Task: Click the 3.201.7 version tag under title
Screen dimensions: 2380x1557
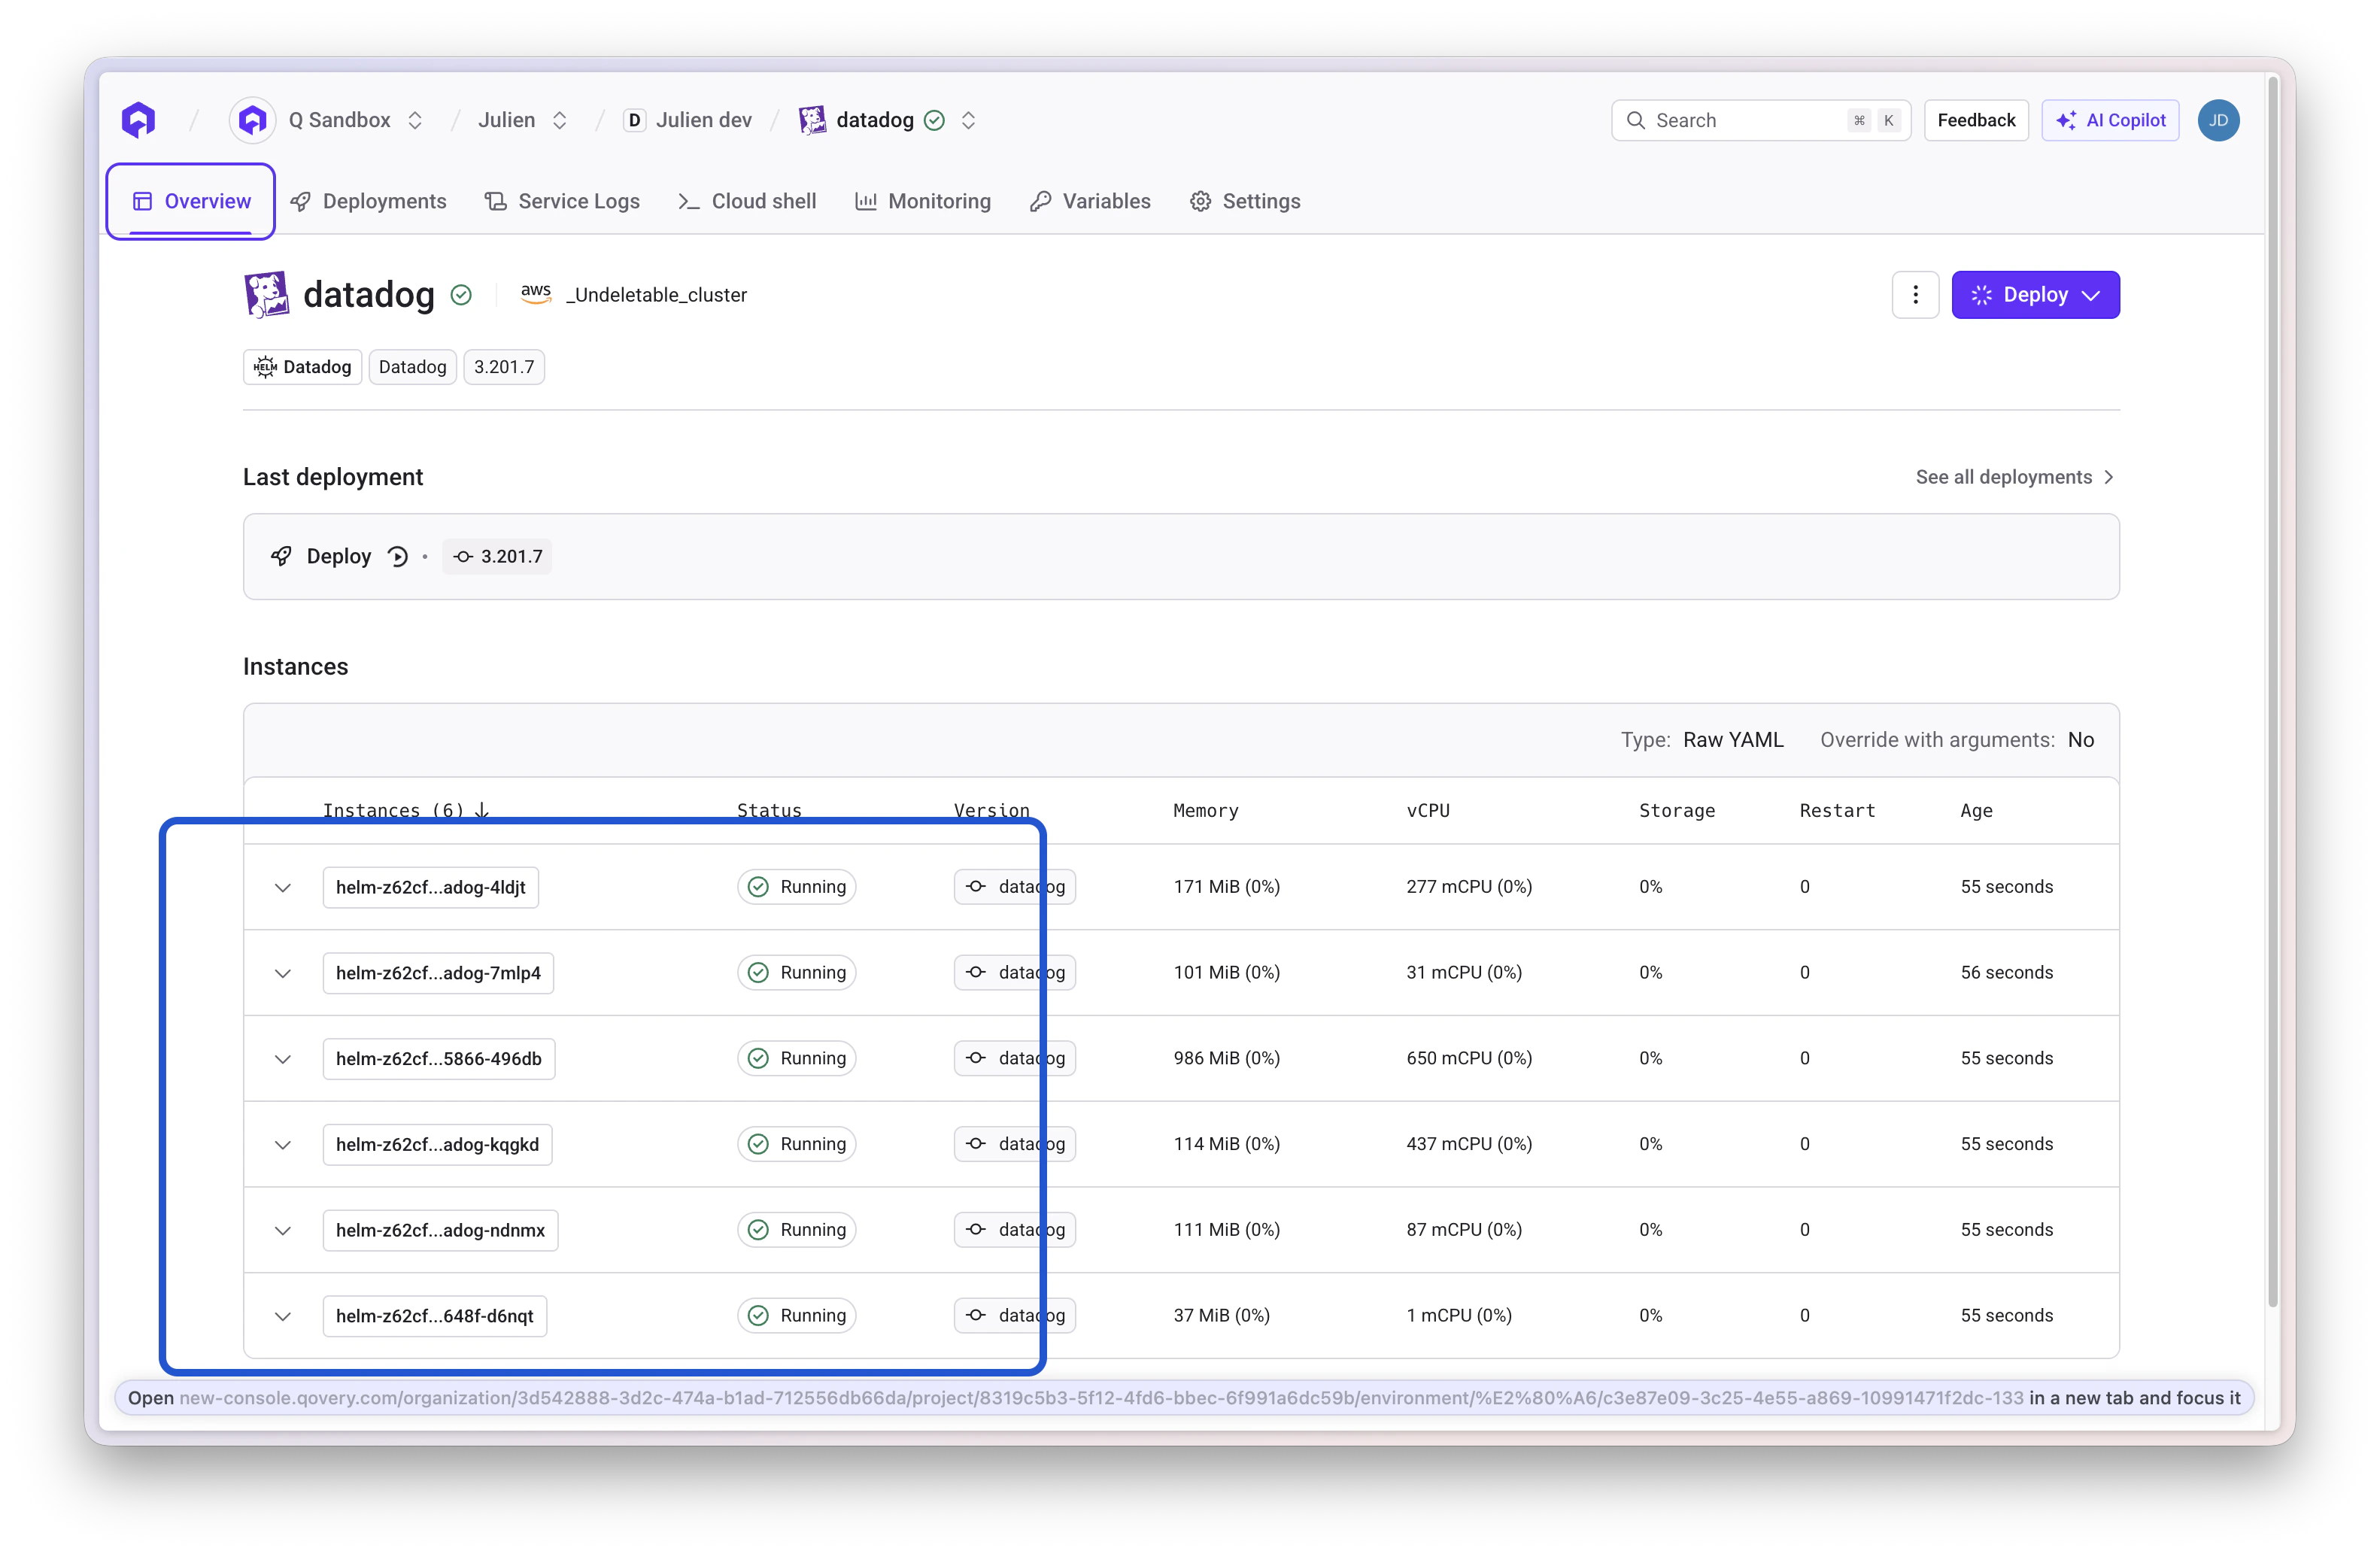Action: [504, 367]
